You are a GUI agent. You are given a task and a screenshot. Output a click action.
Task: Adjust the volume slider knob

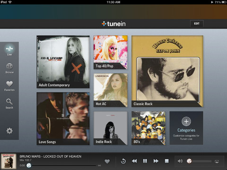click(189, 161)
